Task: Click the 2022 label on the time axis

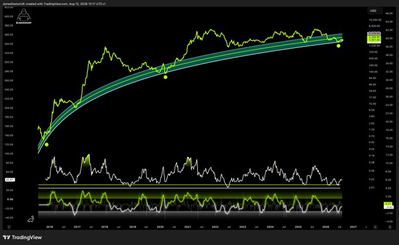Action: [215, 227]
